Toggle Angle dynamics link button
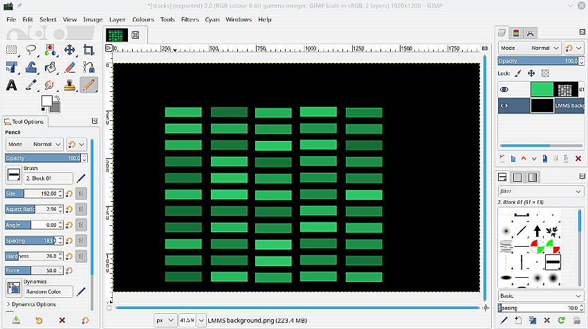The image size is (588, 329). point(81,225)
